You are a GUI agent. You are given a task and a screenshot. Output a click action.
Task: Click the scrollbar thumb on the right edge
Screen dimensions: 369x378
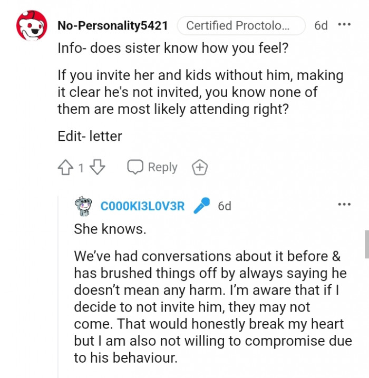pos(366,244)
